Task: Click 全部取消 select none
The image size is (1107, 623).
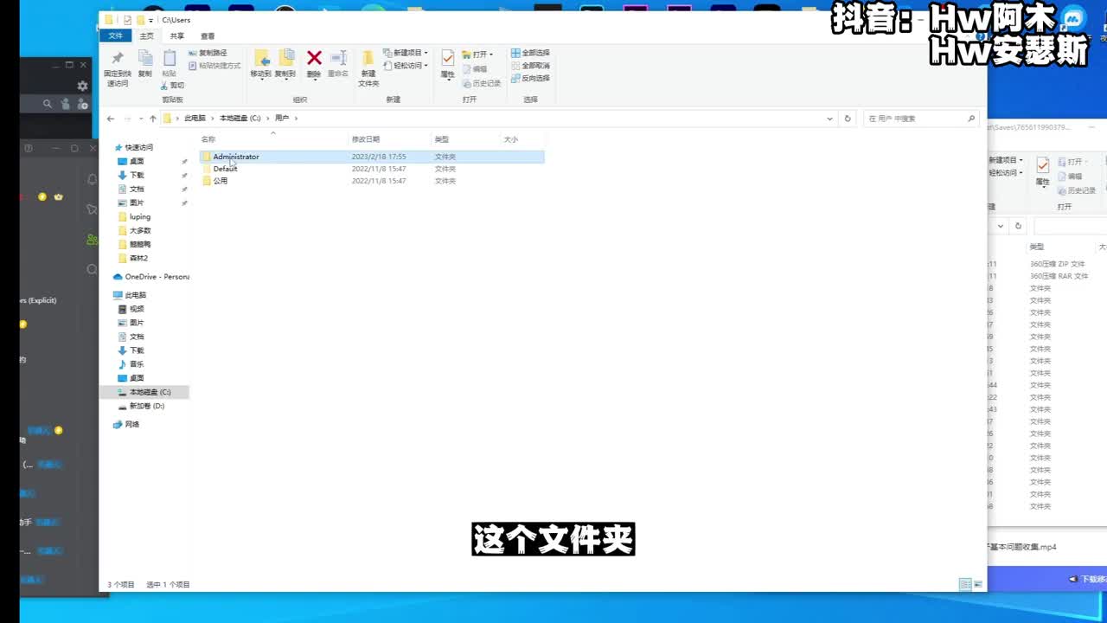Action: point(530,66)
